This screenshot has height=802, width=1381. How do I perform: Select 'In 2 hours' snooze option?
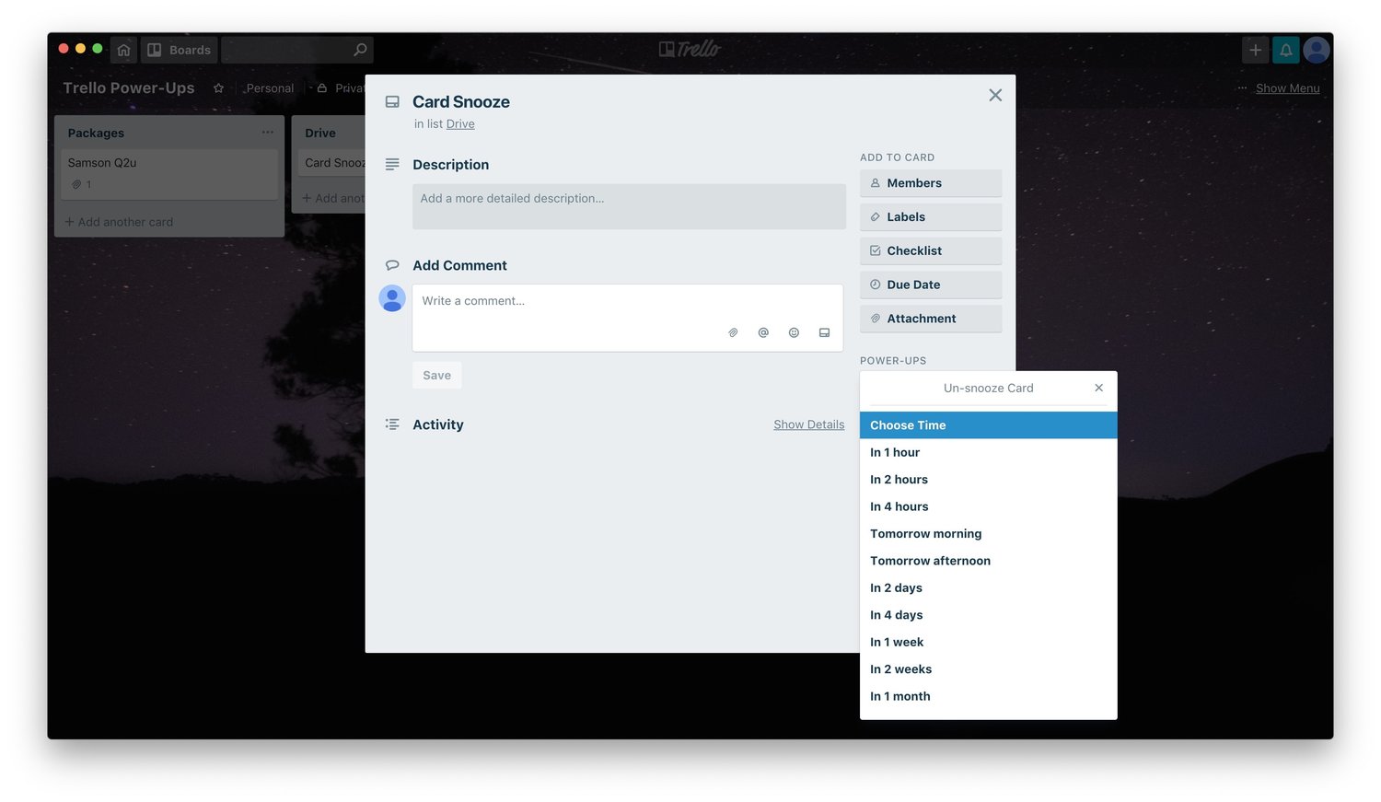(x=899, y=480)
